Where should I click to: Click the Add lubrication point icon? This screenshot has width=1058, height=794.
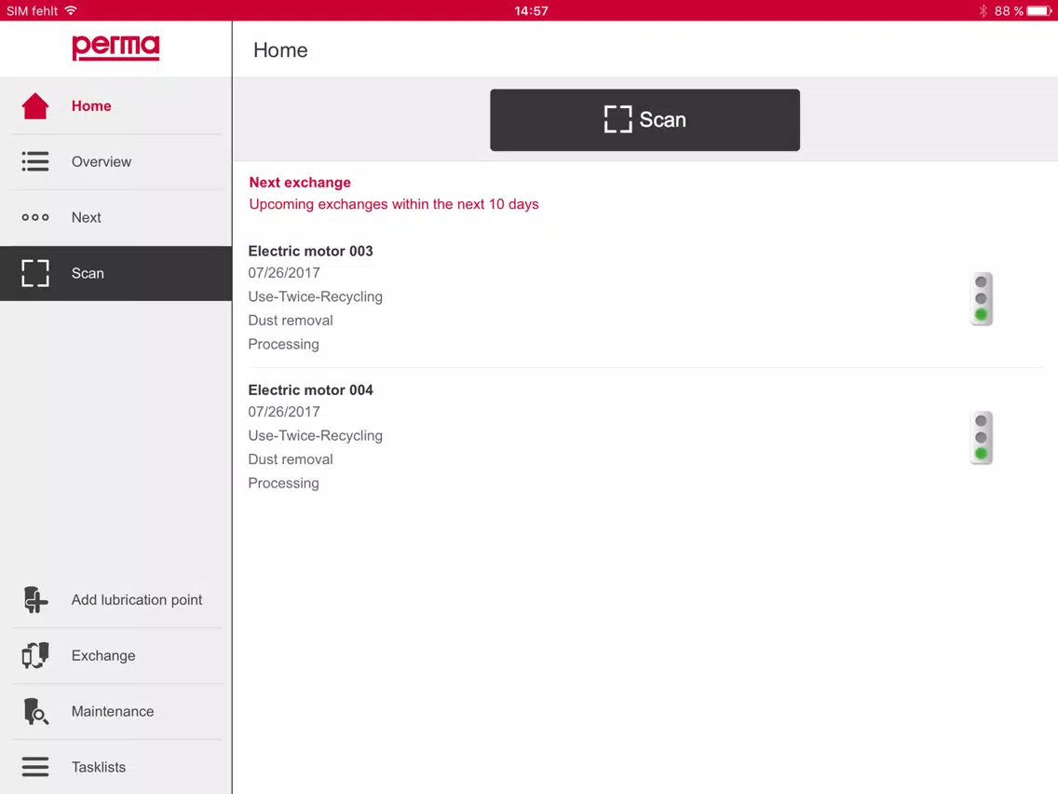click(35, 599)
